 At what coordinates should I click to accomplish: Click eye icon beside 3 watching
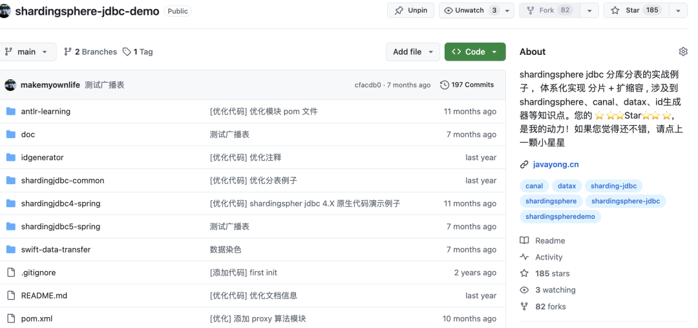[524, 290]
